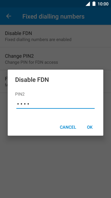
Task: Tap the 'Fixed dialling numbers' header title
Action: (53, 16)
